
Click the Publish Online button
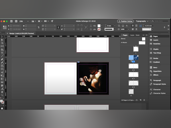click(125, 21)
